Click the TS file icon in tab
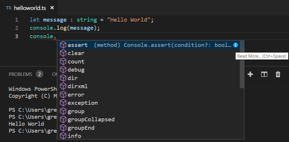The image size is (289, 142). 9,7
